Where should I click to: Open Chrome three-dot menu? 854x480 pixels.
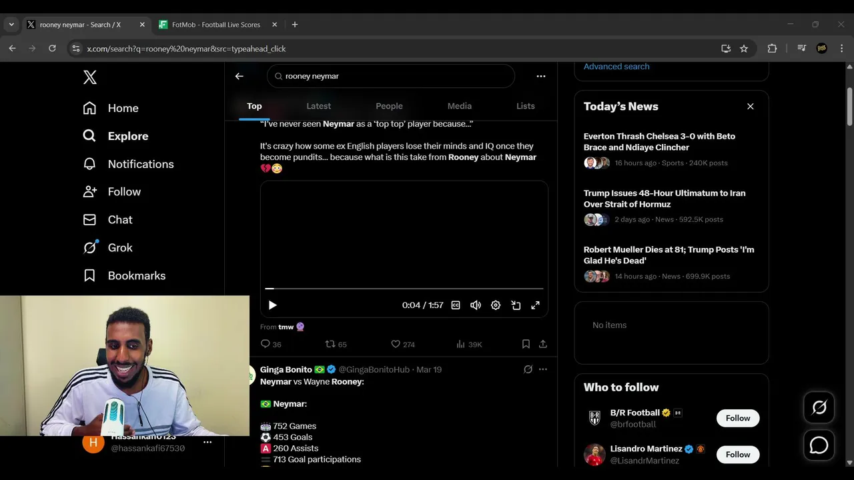point(842,49)
